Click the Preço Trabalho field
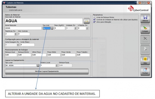Screen dimensions: 155x99 coord(83,55)
